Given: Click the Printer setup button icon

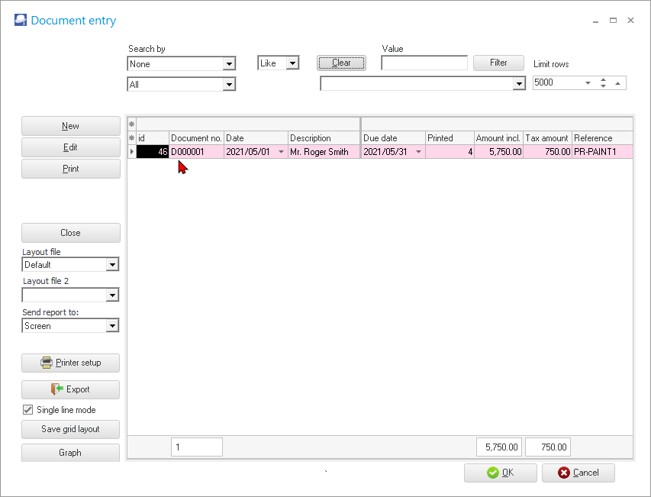Looking at the screenshot, I should (x=47, y=363).
